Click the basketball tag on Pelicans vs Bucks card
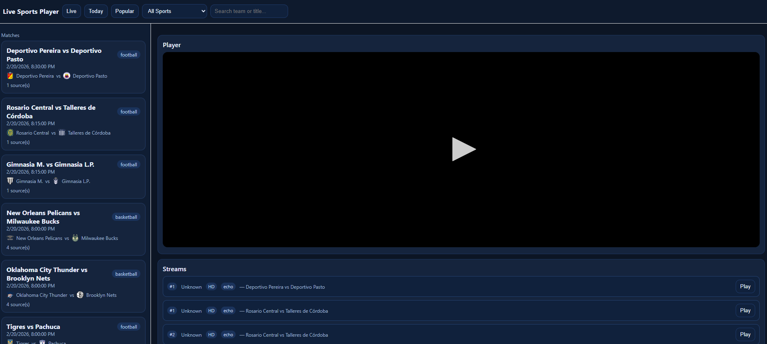The height and width of the screenshot is (344, 767). tap(126, 217)
